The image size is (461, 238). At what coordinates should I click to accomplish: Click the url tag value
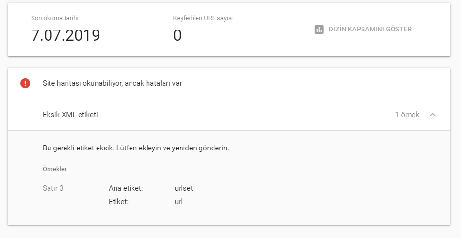tap(179, 202)
